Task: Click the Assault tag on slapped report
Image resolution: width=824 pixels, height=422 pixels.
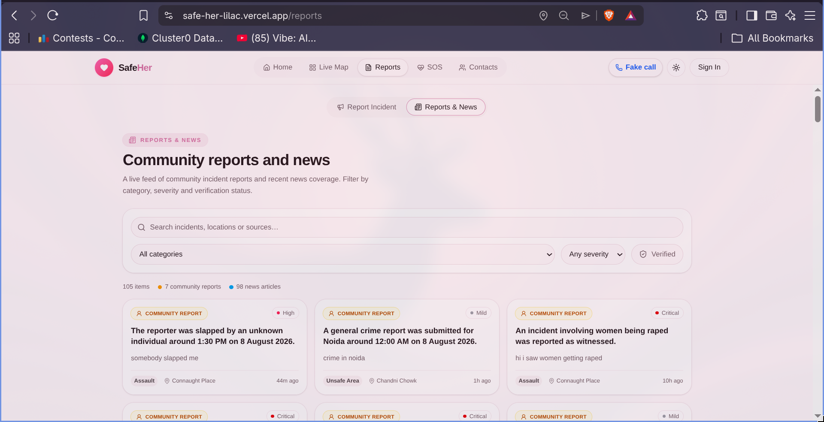Action: pos(144,381)
